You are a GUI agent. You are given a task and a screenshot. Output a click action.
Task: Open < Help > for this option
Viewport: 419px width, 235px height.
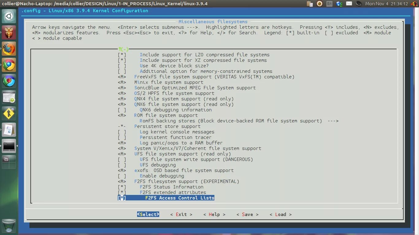(x=214, y=214)
